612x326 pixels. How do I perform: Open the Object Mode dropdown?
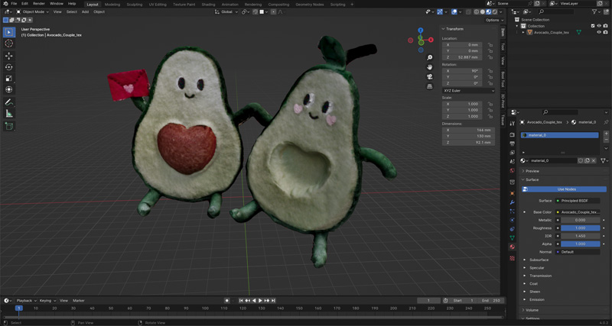(32, 11)
